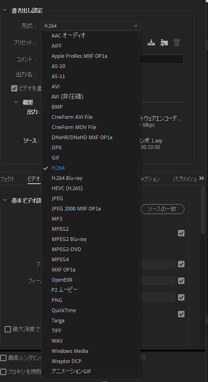The image size is (208, 382).
Task: Select MP3 audio format
Action: (90, 219)
